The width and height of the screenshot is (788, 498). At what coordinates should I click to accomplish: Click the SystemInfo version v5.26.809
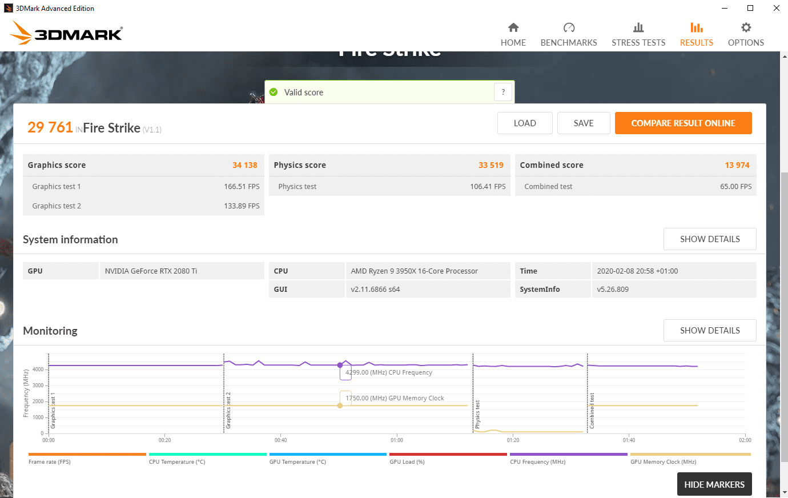point(613,290)
